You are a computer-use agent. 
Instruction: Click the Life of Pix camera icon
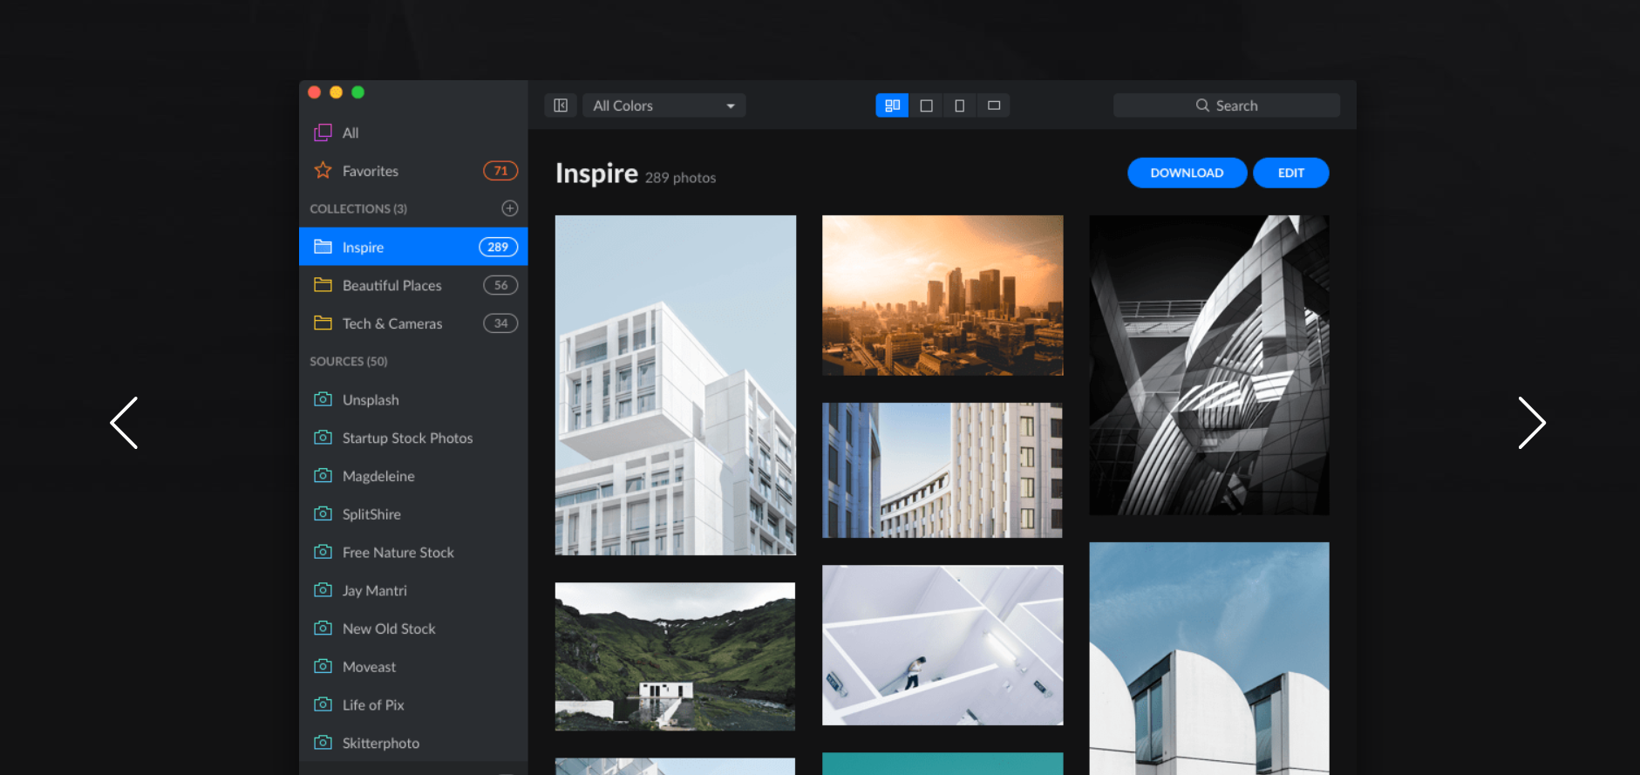tap(323, 704)
